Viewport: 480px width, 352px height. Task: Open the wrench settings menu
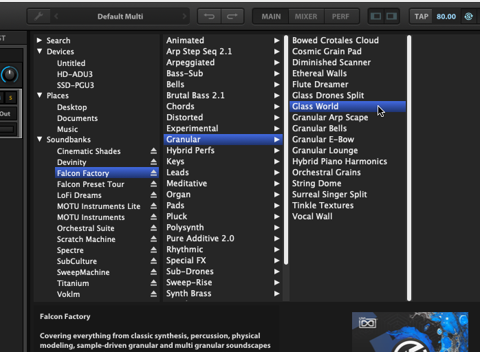pos(39,16)
